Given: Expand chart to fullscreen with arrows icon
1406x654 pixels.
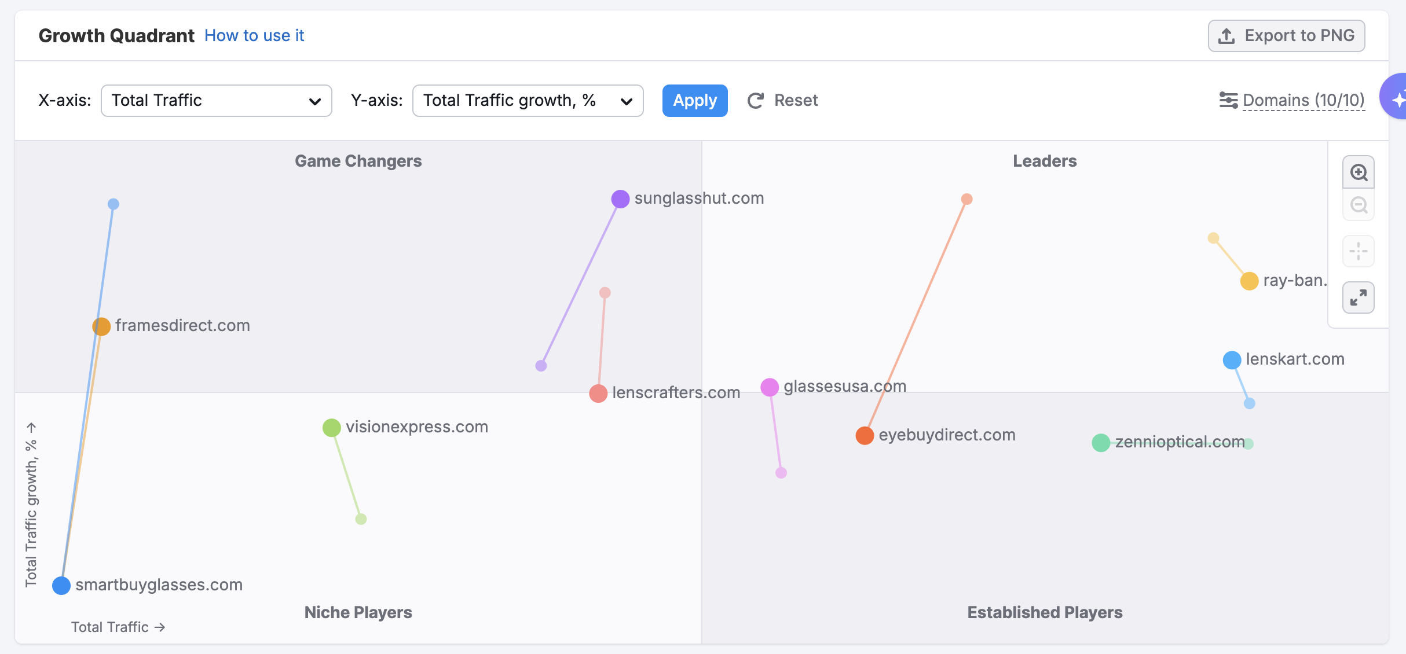Looking at the screenshot, I should pyautogui.click(x=1359, y=297).
